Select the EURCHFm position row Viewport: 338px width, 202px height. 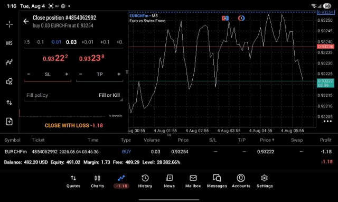tap(169, 152)
